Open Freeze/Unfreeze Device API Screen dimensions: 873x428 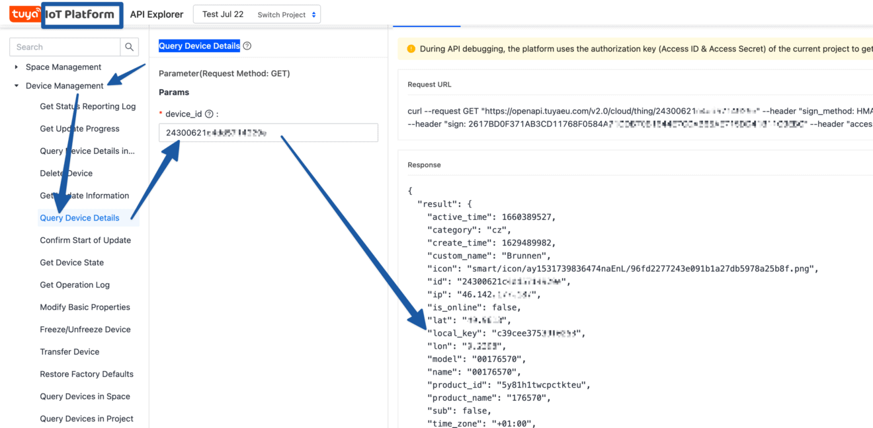click(85, 330)
